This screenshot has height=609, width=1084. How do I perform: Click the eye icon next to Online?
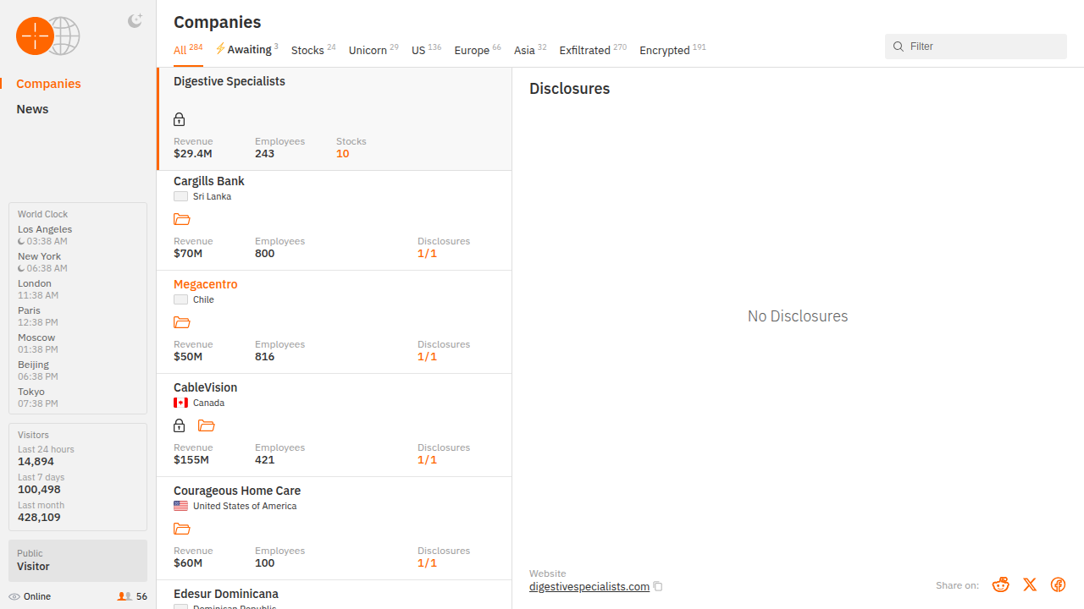(x=14, y=596)
